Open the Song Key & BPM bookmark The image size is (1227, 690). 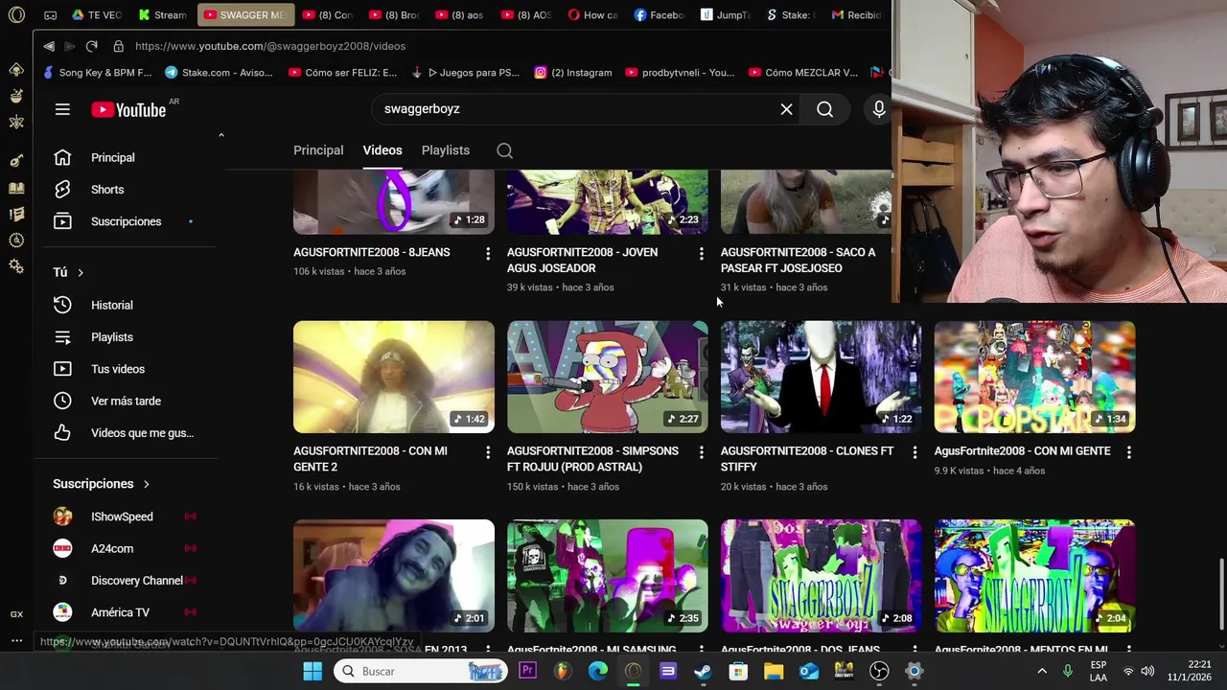pos(97,72)
